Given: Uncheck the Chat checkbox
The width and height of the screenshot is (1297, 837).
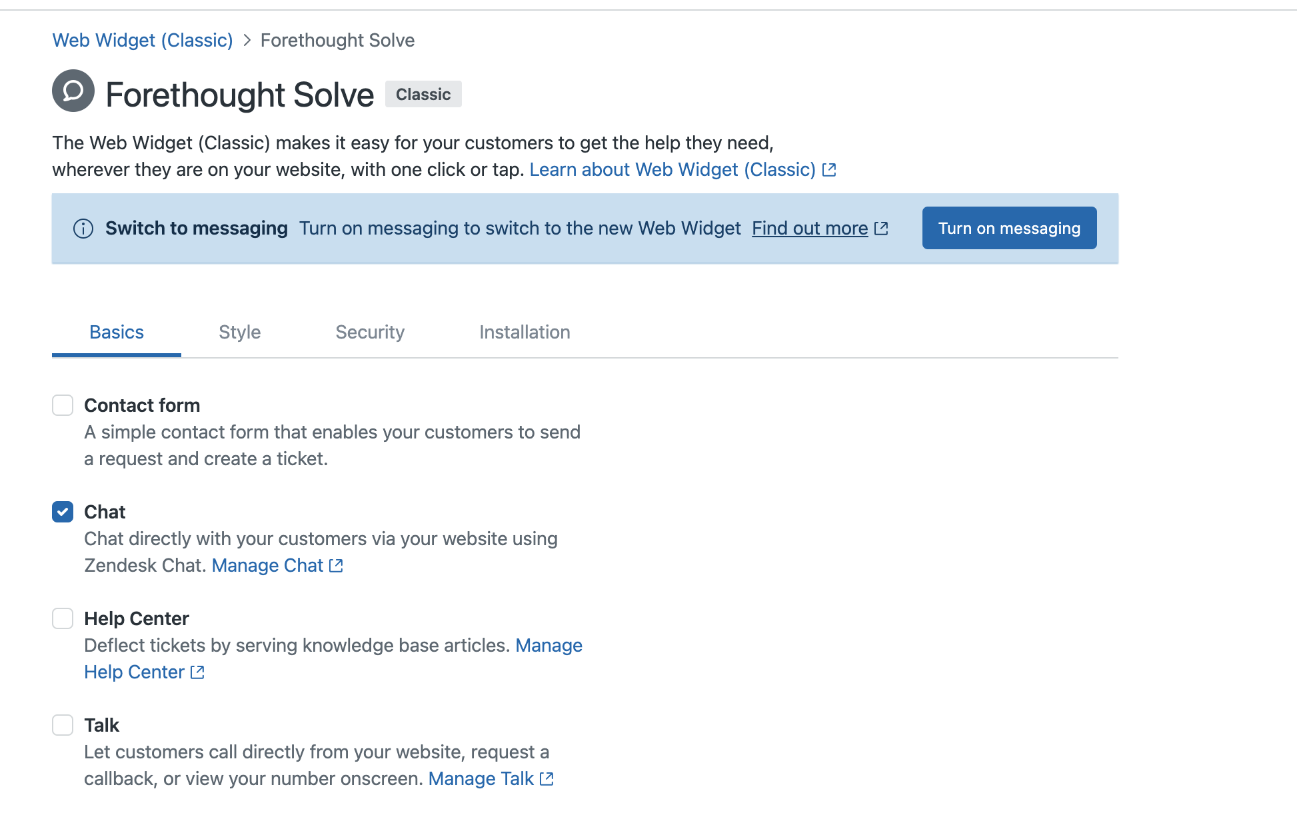Looking at the screenshot, I should [x=63, y=512].
